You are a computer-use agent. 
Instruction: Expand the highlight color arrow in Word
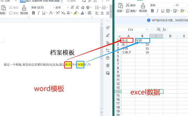pyautogui.click(x=78, y=13)
